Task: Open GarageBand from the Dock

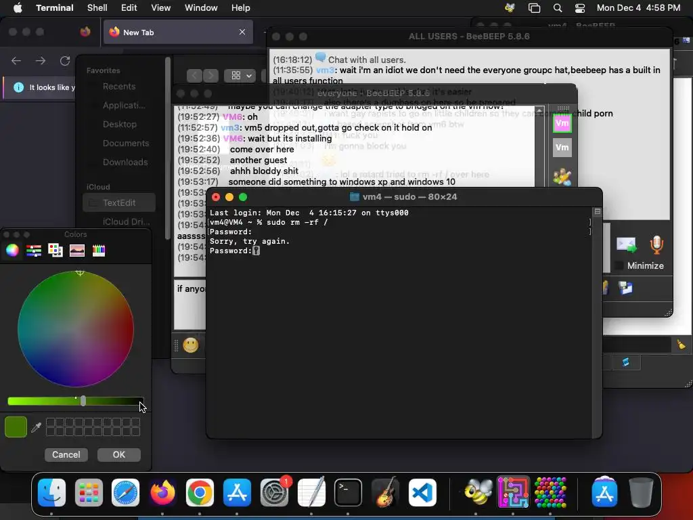Action: tap(385, 492)
